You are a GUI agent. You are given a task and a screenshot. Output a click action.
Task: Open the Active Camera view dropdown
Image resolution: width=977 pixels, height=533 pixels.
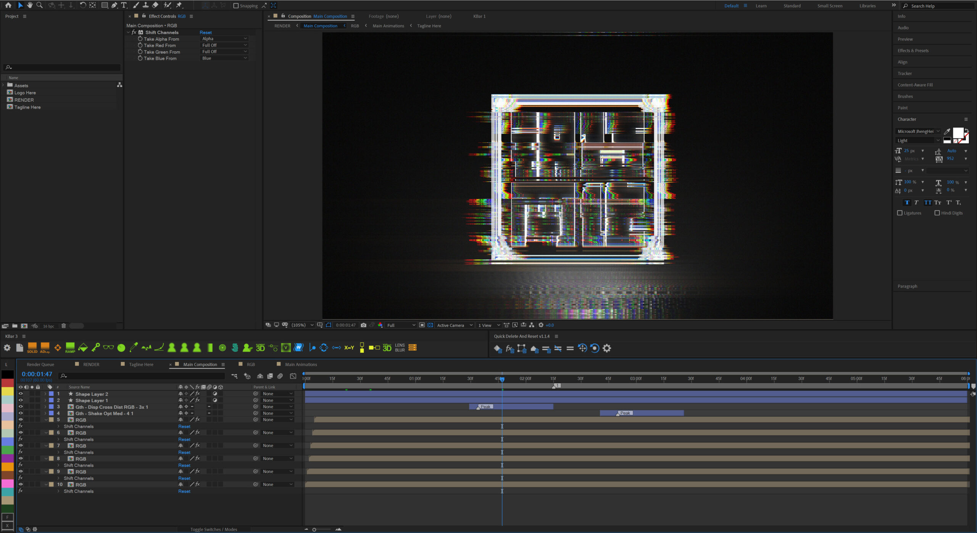454,325
